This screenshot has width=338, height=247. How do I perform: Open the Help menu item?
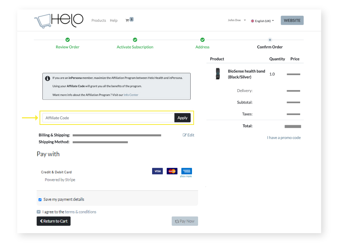(114, 21)
